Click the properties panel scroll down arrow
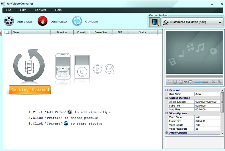Image resolution: width=225 pixels, height=151 pixels. tap(222, 133)
